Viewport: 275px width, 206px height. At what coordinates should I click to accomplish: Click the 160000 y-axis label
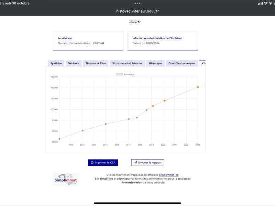click(54, 77)
